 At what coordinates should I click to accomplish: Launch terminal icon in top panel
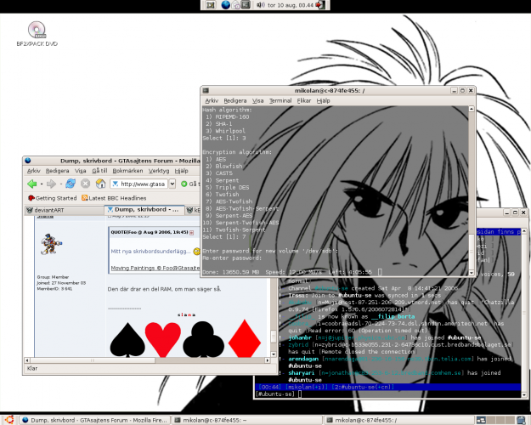pyautogui.click(x=246, y=5)
